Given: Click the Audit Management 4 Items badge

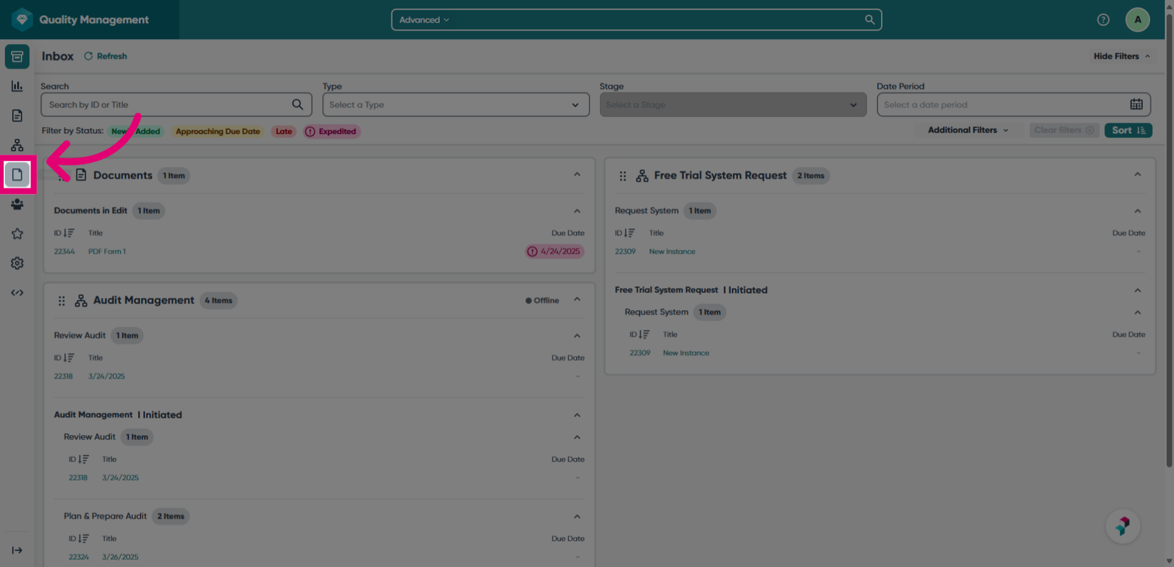Looking at the screenshot, I should [x=218, y=301].
